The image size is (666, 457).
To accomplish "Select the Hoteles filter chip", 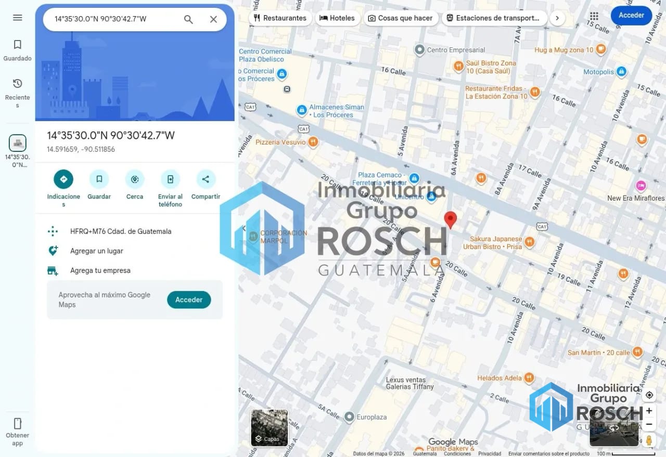I will 337,18.
